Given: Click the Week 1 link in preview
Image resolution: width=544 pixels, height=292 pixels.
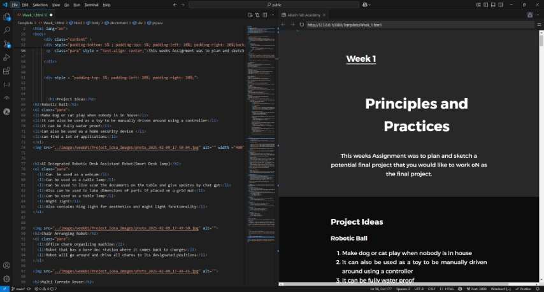Looking at the screenshot, I should point(361,59).
